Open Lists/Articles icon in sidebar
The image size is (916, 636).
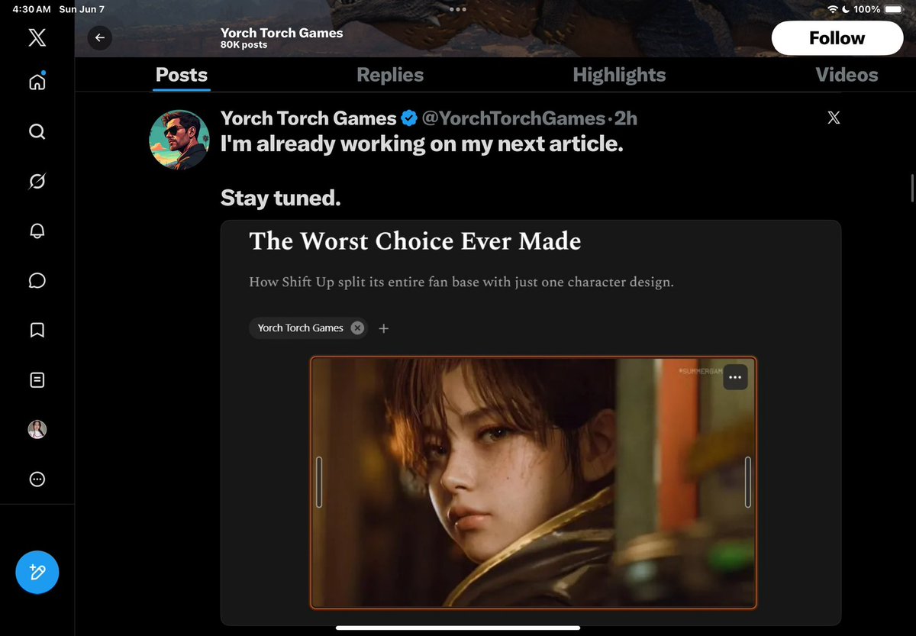click(x=37, y=379)
